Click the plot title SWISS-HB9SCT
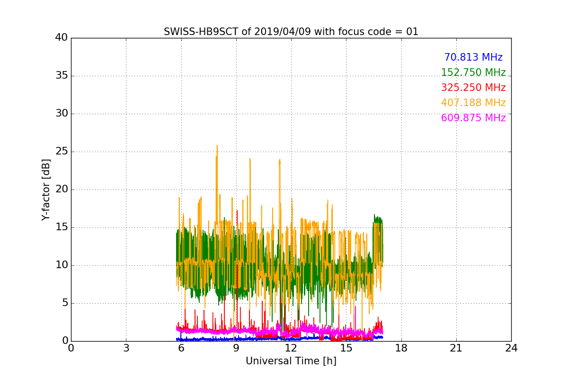This screenshot has width=568, height=379. point(291,32)
